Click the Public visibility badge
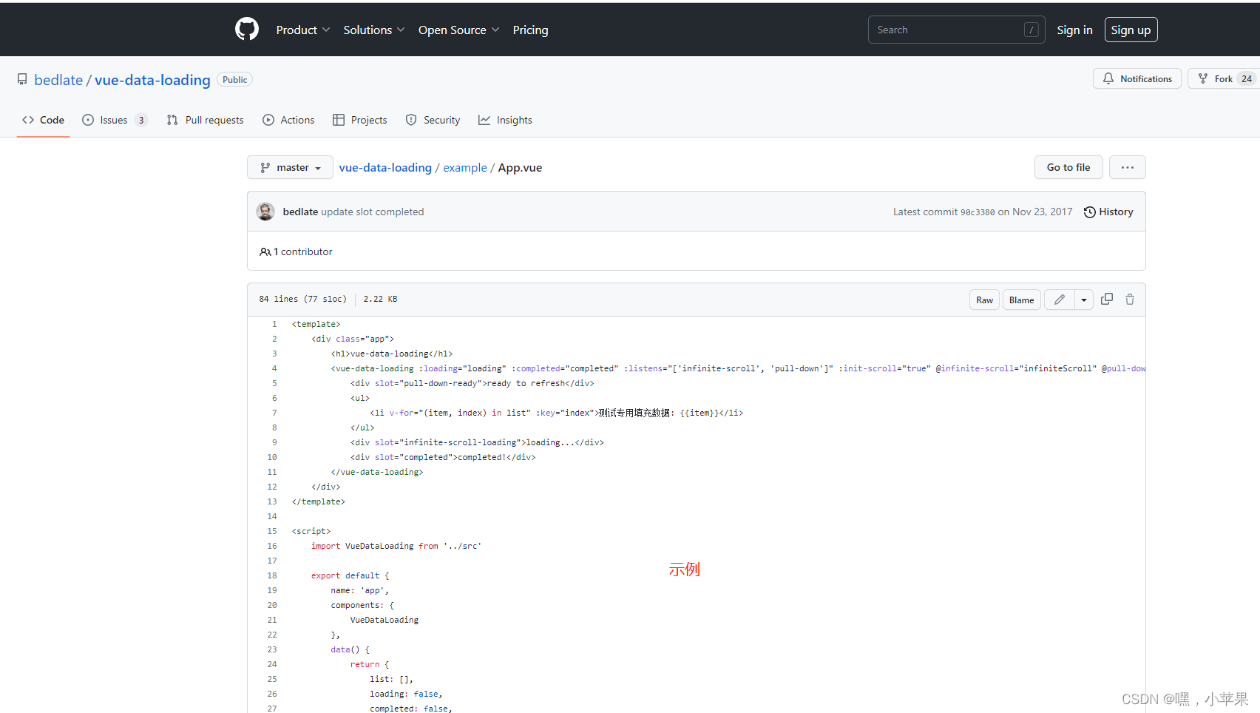Viewport: 1260px width, 713px height. 234,79
